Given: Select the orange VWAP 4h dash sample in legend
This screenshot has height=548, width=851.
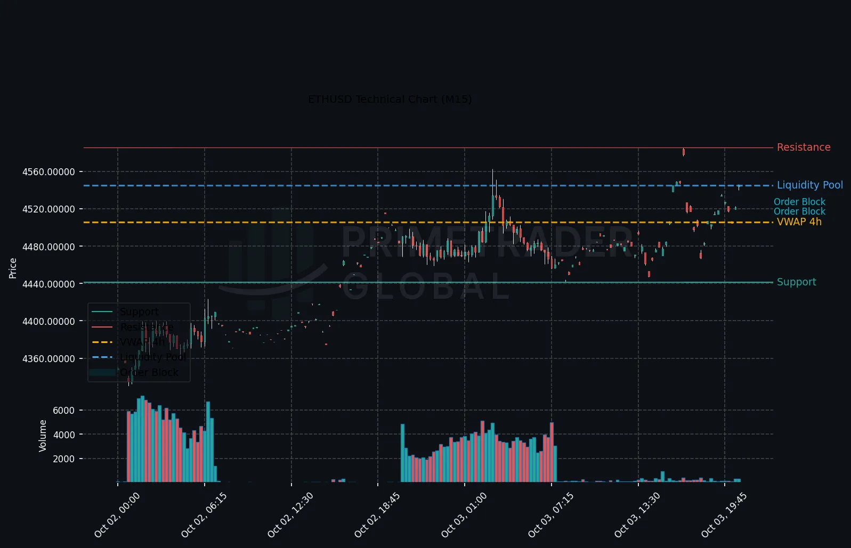Looking at the screenshot, I should [102, 342].
